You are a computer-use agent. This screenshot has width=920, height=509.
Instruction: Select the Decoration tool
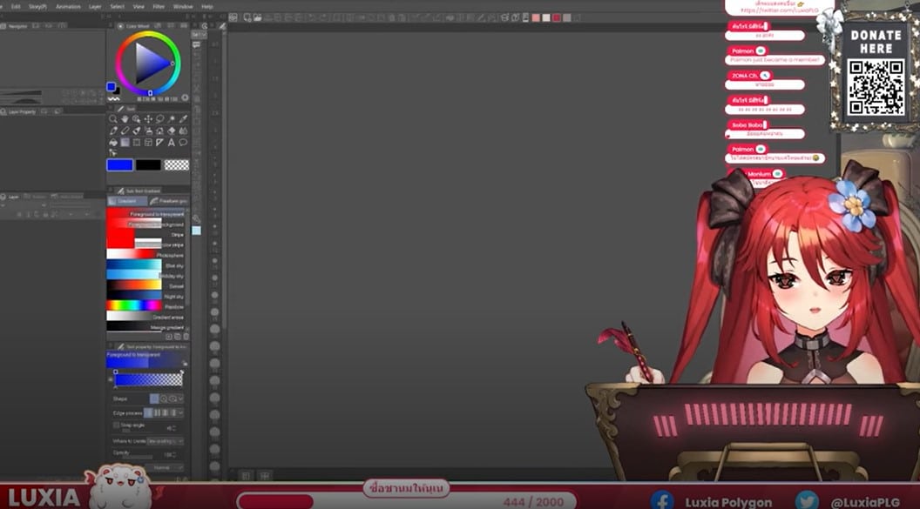coord(159,131)
